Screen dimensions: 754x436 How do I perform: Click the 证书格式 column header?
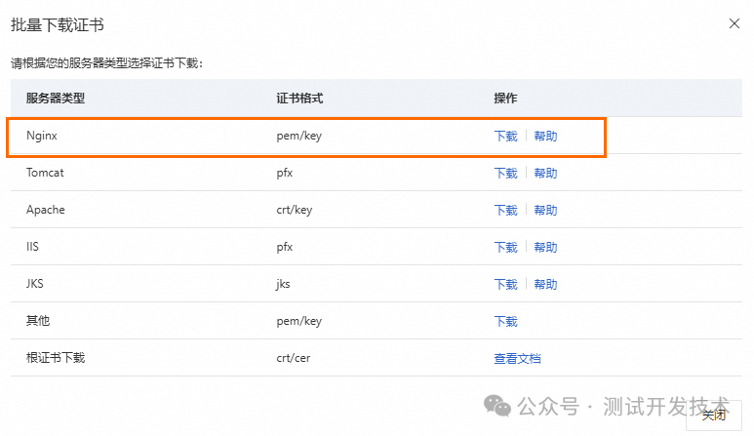(x=299, y=99)
